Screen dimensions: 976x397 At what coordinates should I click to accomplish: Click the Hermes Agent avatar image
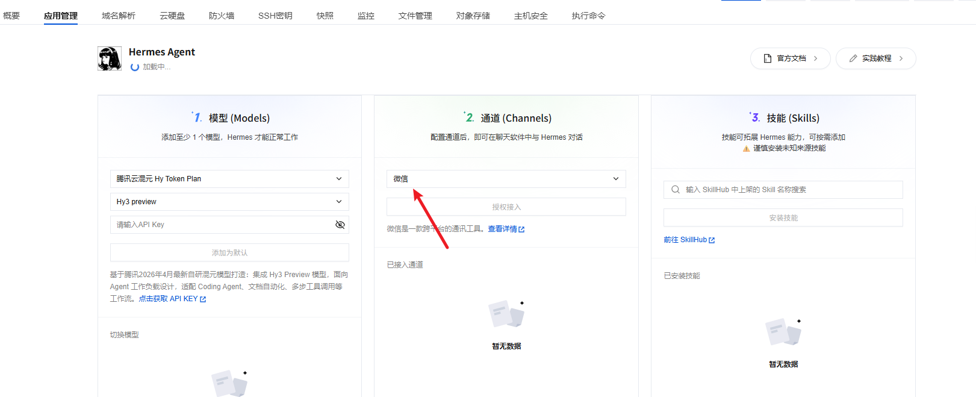110,58
